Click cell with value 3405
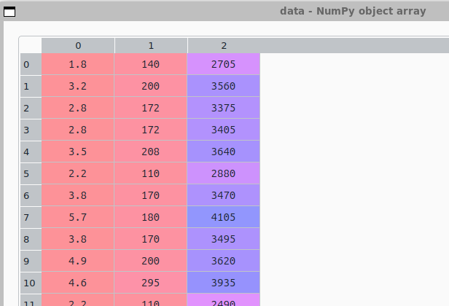This screenshot has height=306, width=449. pos(224,130)
